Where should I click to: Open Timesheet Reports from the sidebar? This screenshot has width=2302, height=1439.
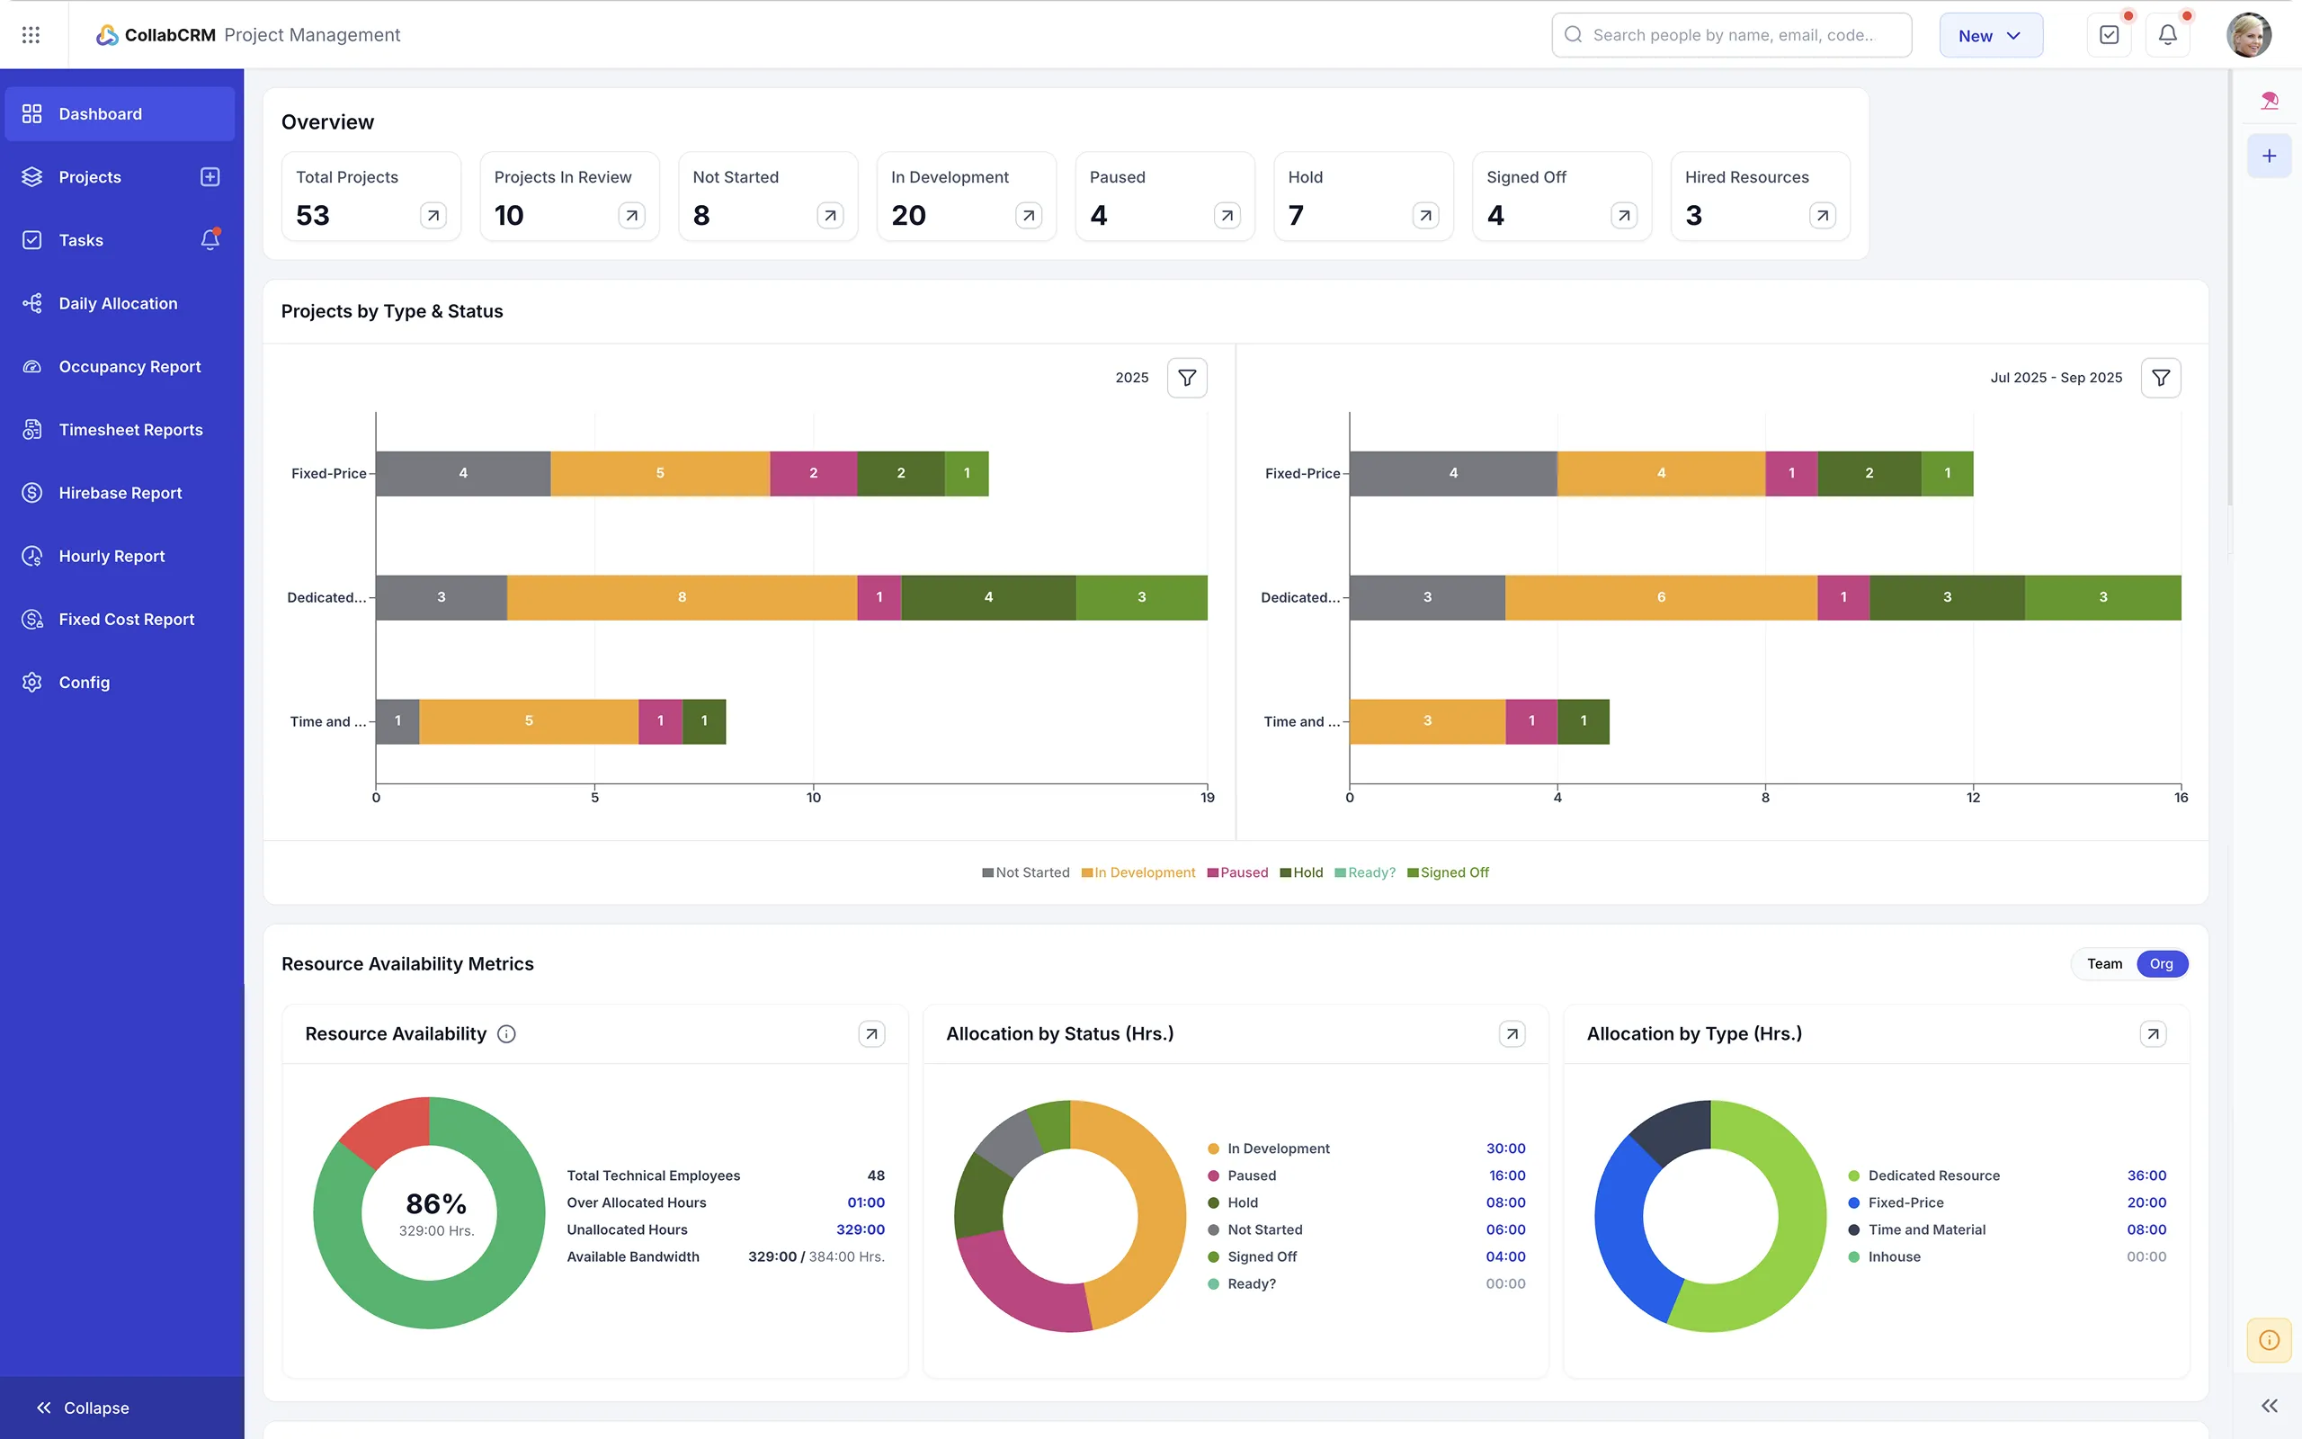130,429
